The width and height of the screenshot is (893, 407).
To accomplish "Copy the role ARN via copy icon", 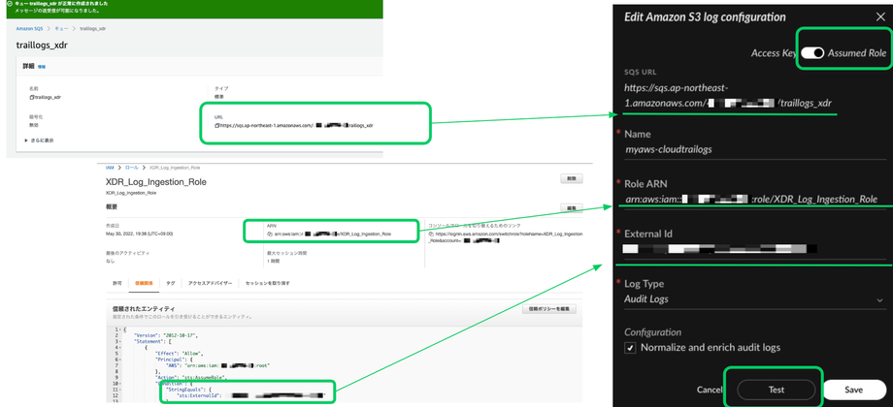I will coord(269,234).
